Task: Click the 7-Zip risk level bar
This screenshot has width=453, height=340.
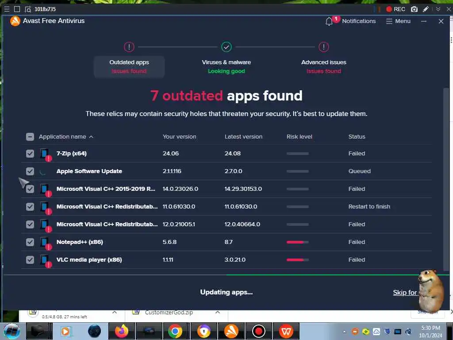Action: [298, 154]
